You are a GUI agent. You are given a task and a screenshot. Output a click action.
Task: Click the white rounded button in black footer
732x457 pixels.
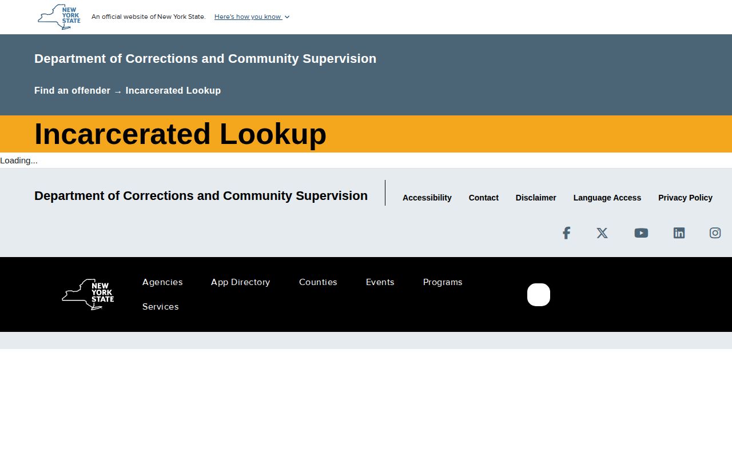click(539, 295)
